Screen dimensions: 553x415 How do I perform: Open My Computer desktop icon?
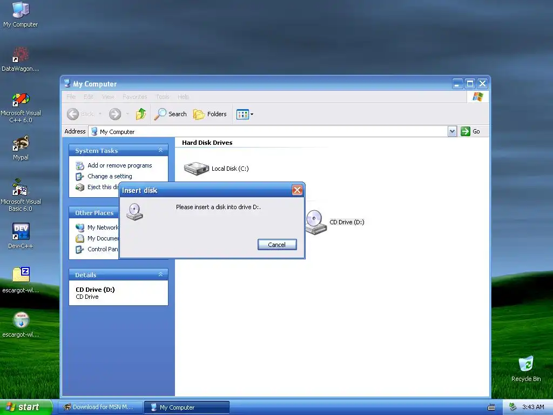pyautogui.click(x=21, y=14)
